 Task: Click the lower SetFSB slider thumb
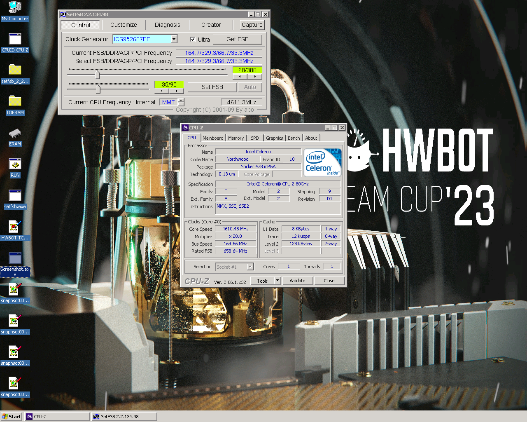coord(98,89)
